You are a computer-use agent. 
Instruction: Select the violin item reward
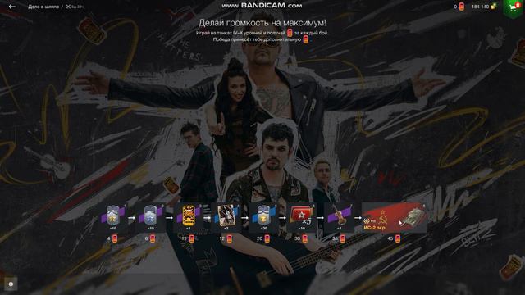pos(339,217)
